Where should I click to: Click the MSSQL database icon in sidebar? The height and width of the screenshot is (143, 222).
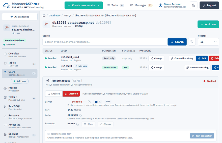[x=7, y=28]
